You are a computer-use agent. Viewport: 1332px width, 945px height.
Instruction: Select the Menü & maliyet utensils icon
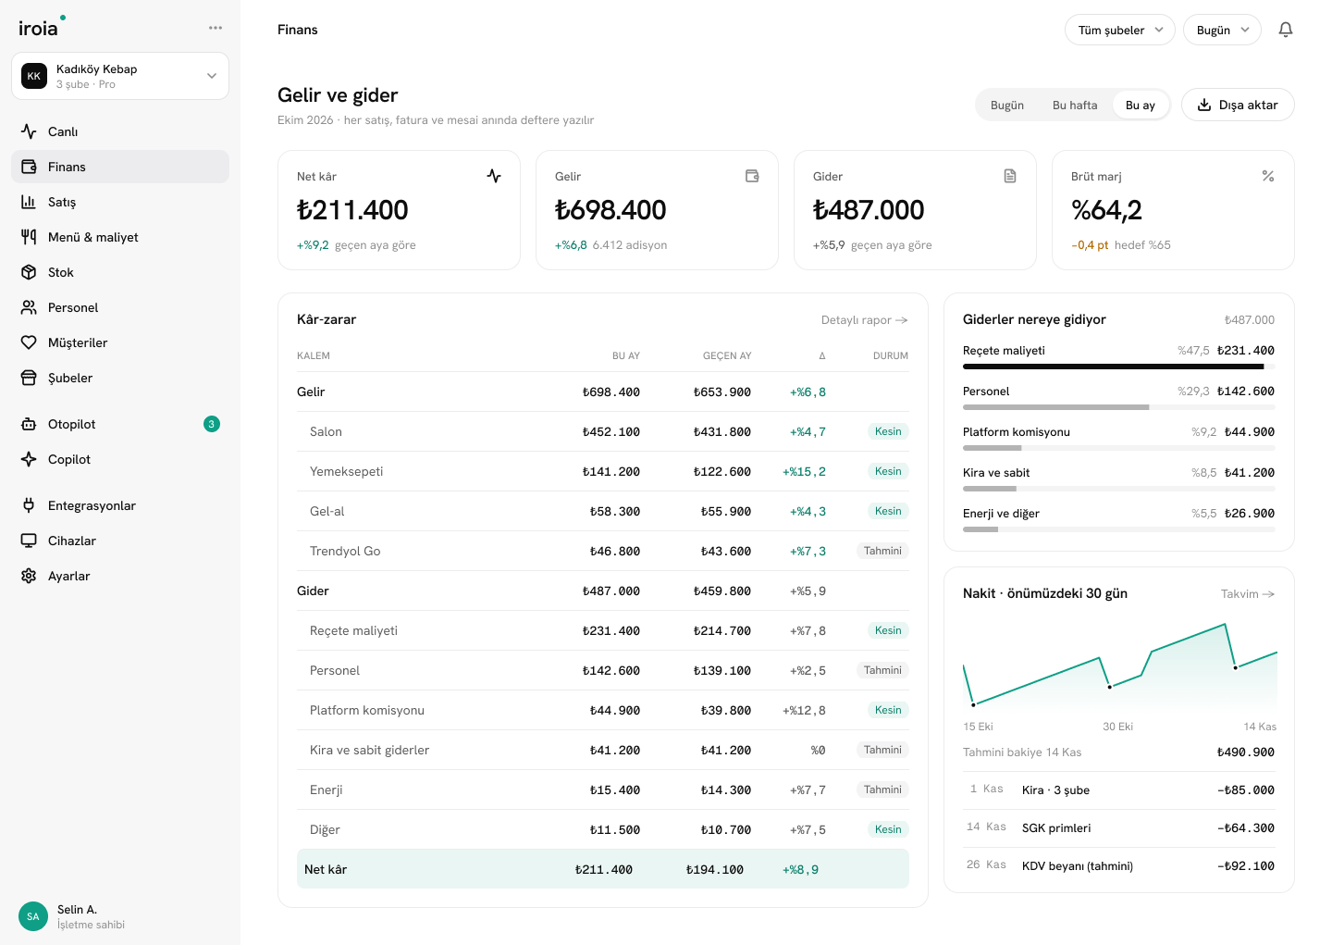coord(29,237)
